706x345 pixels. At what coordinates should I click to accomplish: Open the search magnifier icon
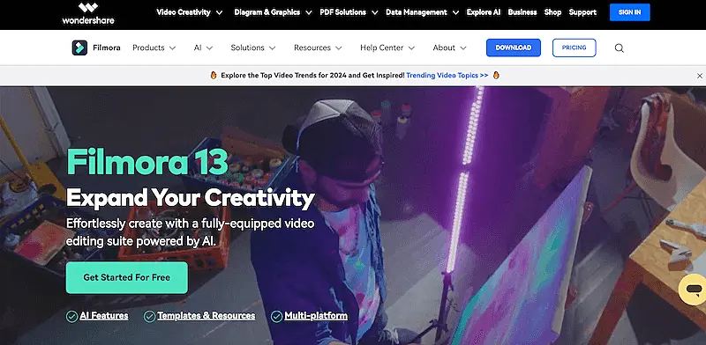tap(620, 48)
